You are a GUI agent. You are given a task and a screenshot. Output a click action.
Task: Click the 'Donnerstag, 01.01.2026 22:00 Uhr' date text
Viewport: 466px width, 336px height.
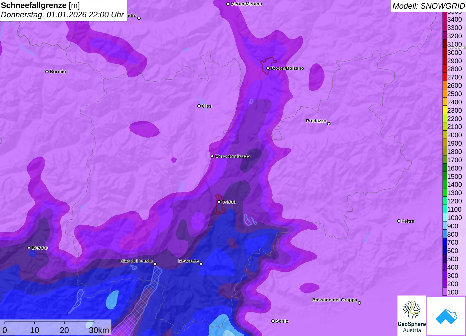click(63, 15)
